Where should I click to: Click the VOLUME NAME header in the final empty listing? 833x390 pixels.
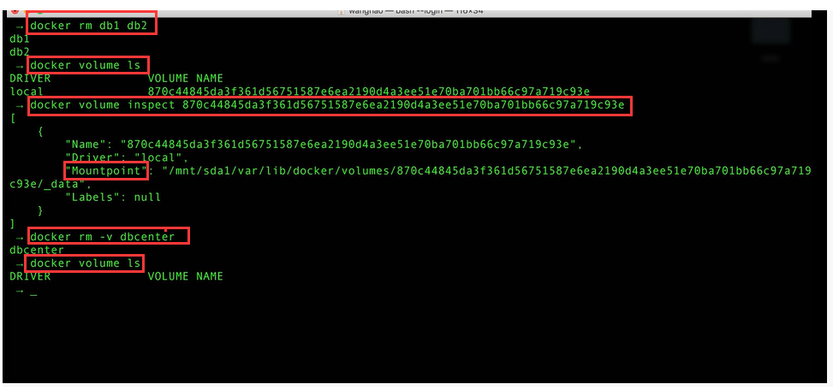tap(186, 276)
